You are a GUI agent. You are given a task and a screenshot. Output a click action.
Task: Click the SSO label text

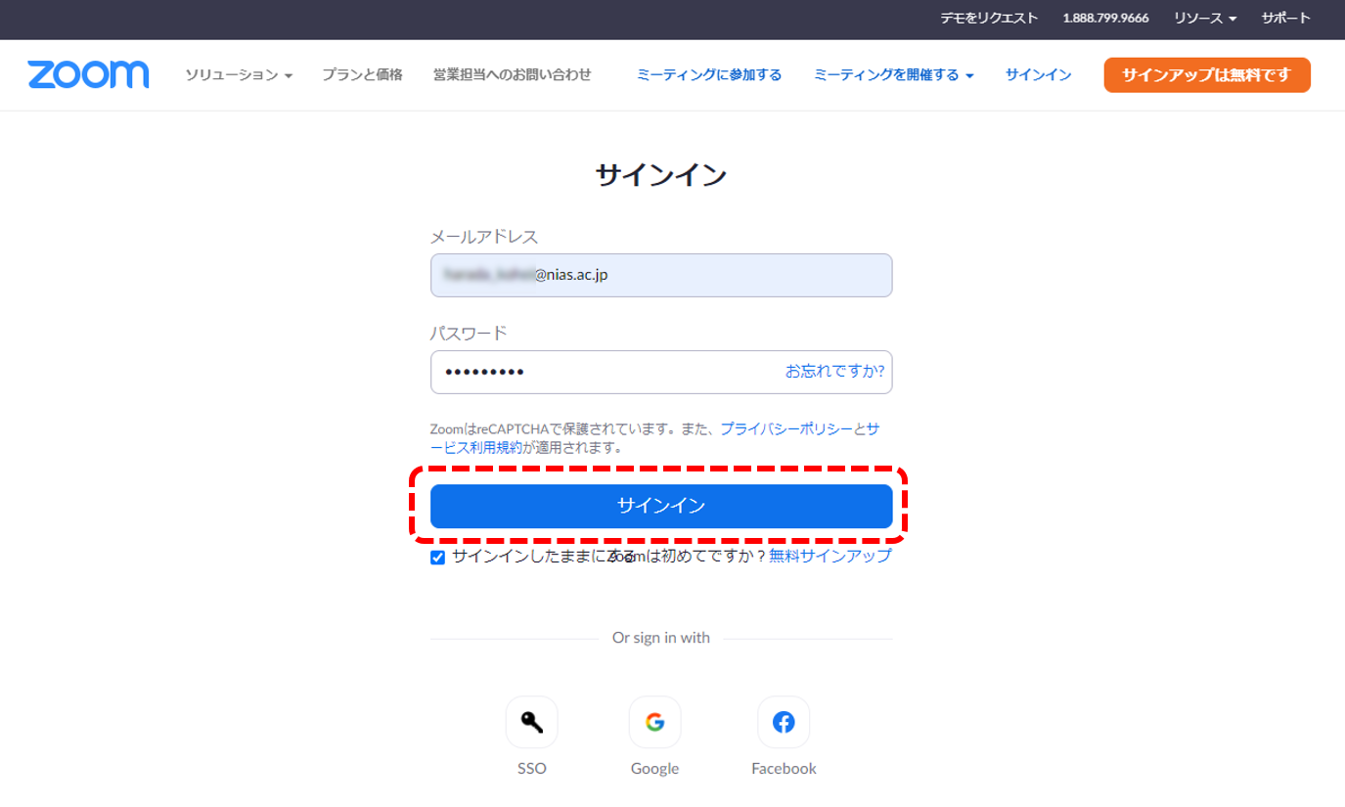[x=532, y=769]
